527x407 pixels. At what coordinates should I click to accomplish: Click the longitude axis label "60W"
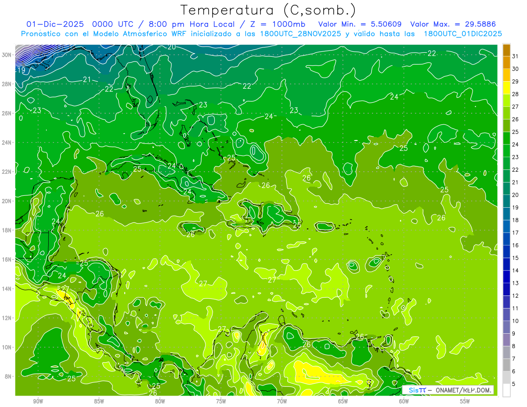(404, 401)
